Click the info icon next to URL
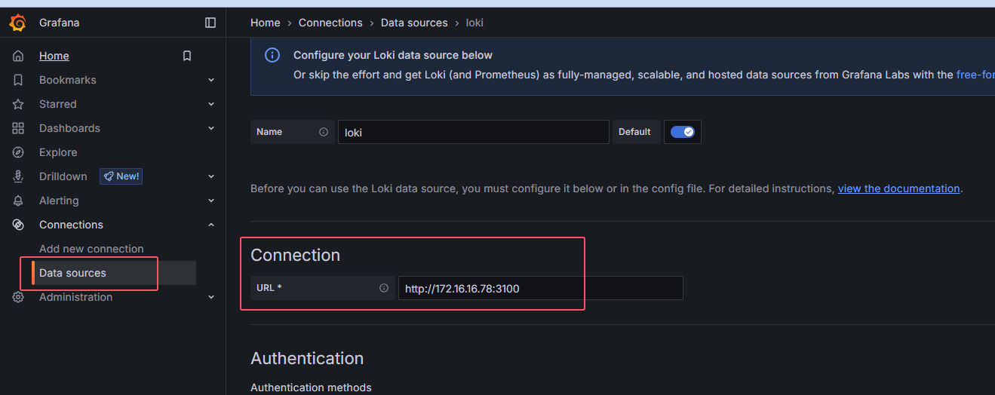Viewport: 995px width, 395px height. (384, 288)
